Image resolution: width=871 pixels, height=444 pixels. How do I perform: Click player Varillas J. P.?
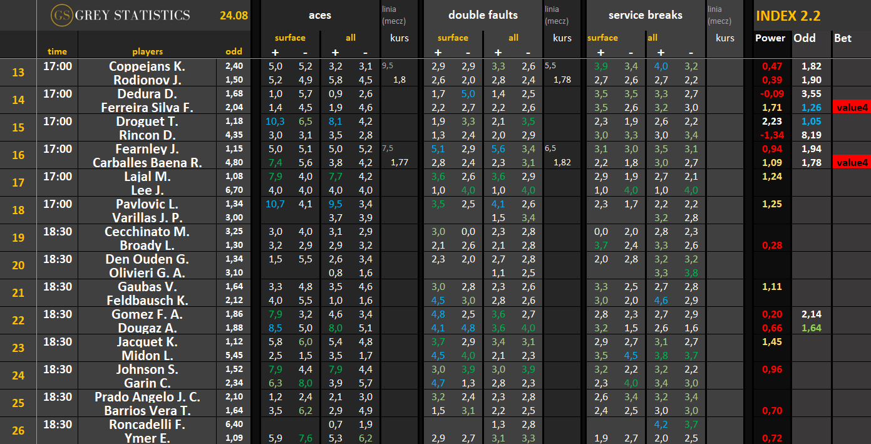pos(147,218)
